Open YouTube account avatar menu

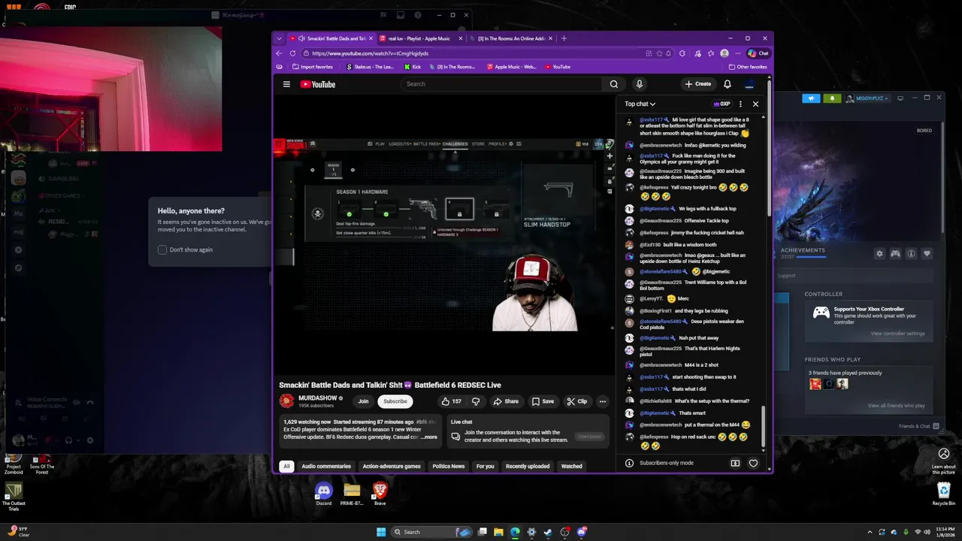(749, 84)
